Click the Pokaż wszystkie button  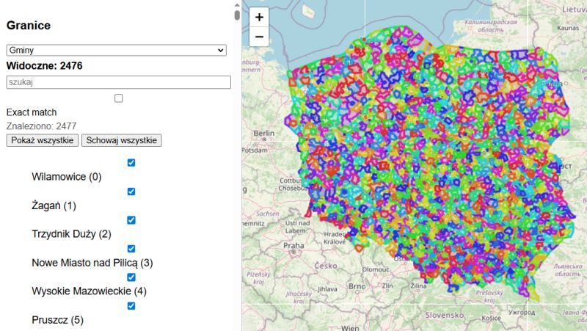click(x=43, y=140)
